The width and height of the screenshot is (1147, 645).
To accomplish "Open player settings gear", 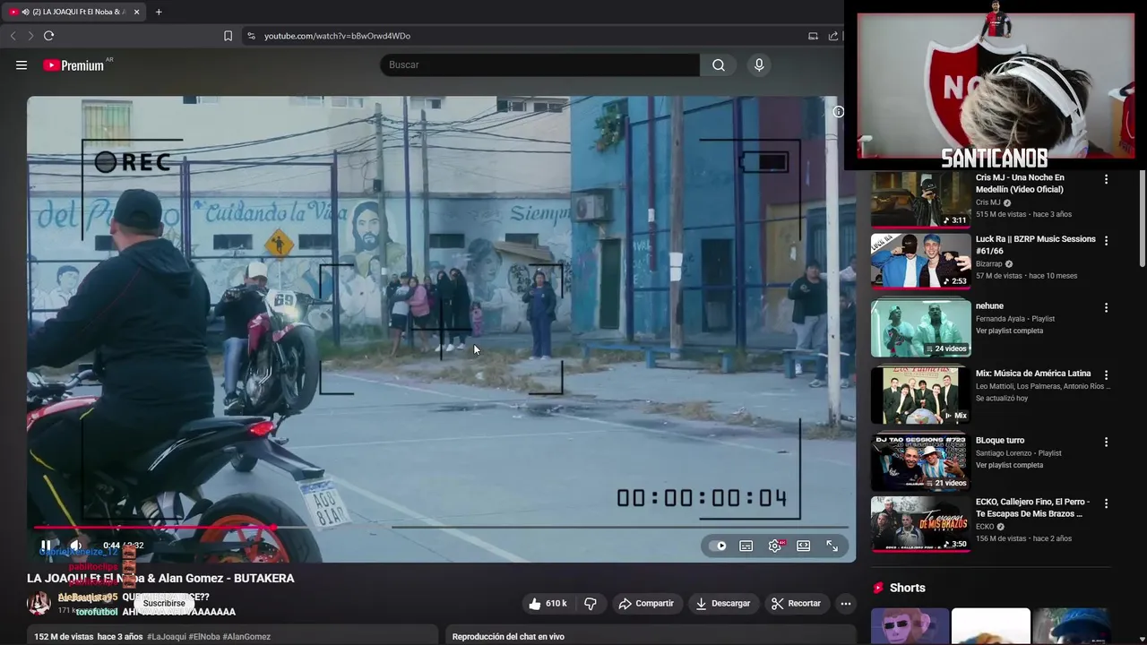I will point(775,546).
